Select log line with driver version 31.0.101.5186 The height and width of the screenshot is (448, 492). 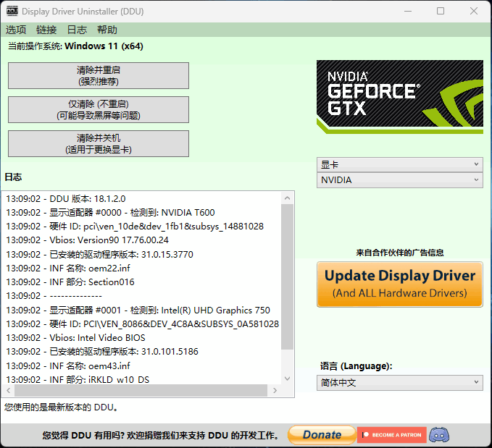(102, 352)
